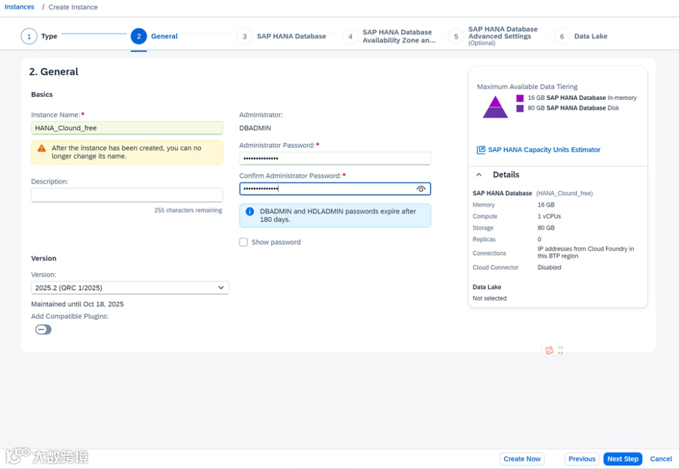Collapse the Details section chevron

(479, 175)
